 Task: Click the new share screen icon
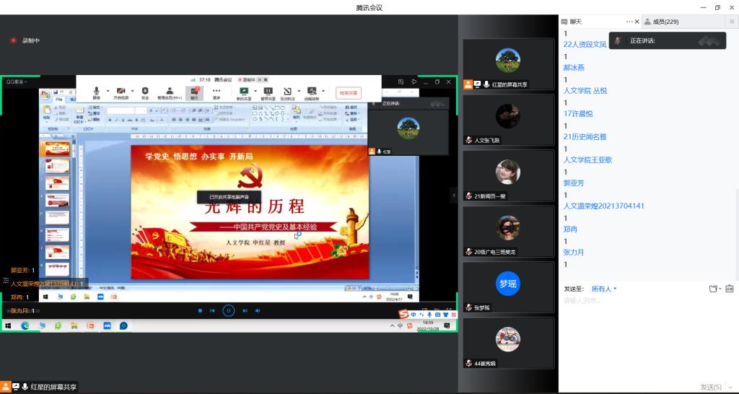(x=244, y=92)
